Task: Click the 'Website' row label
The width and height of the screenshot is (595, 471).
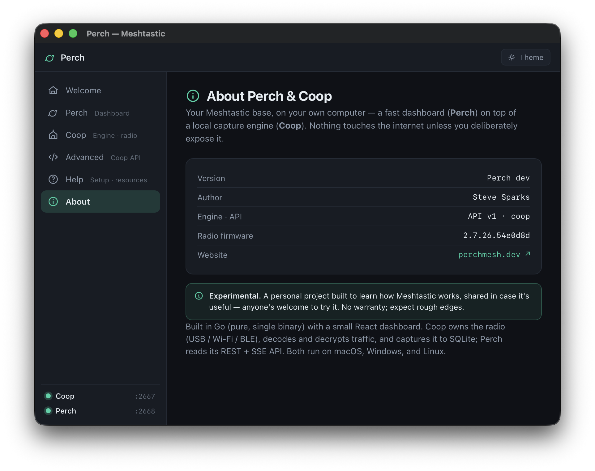Action: (212, 255)
